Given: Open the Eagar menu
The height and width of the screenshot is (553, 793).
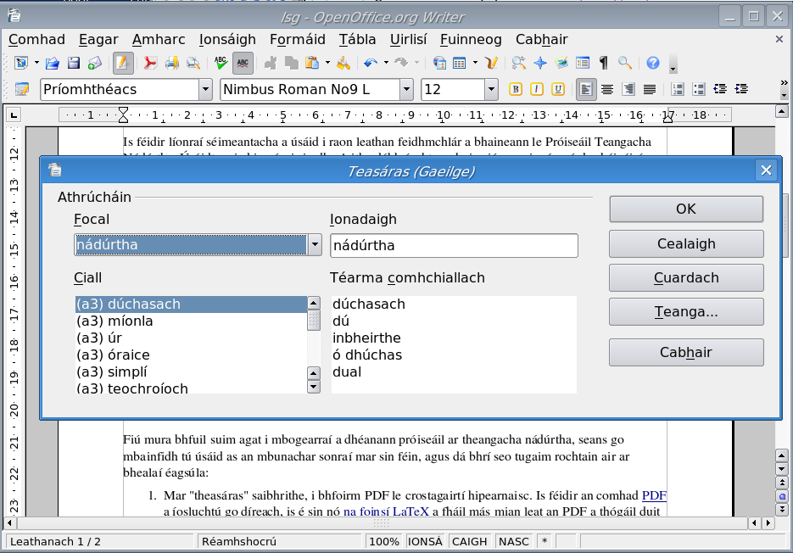Looking at the screenshot, I should pos(98,40).
